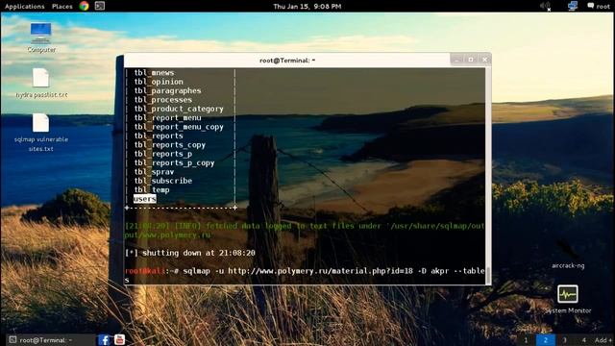
Task: Select the Computer desktop icon
Action: 40,37
